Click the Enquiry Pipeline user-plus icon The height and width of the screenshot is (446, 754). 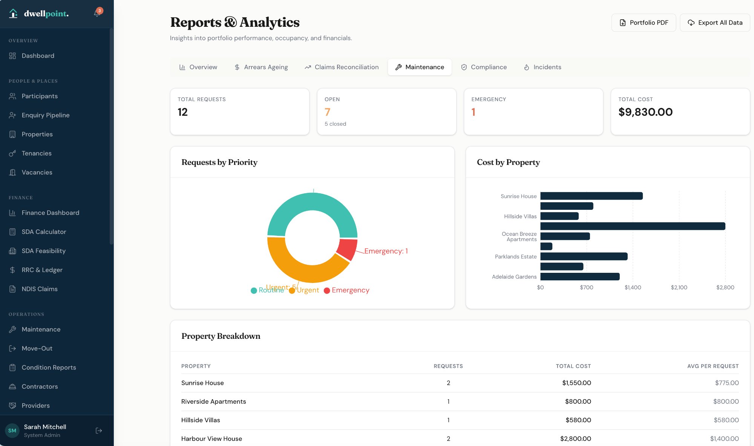click(12, 115)
